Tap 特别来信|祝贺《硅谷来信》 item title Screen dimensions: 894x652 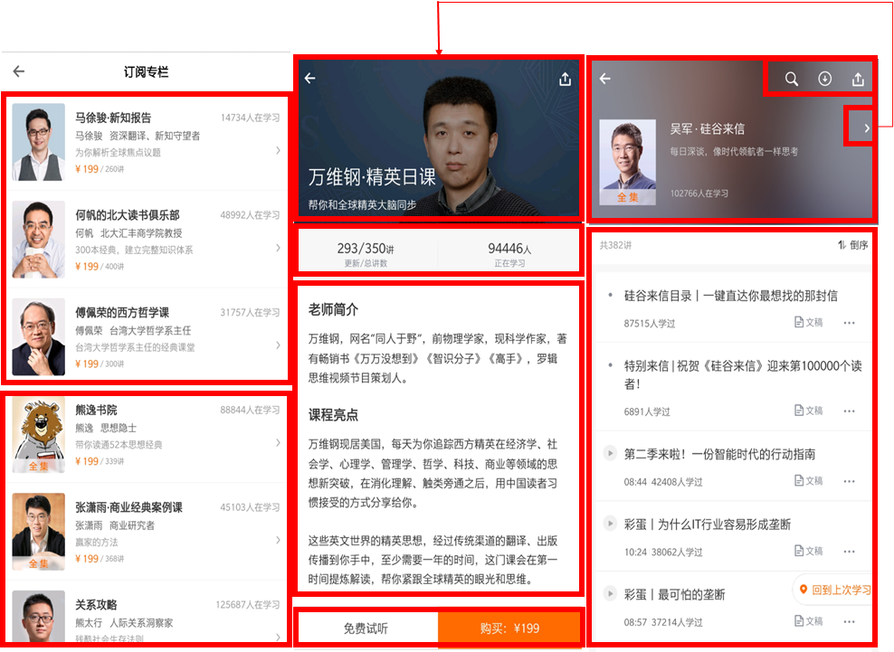[x=743, y=374]
